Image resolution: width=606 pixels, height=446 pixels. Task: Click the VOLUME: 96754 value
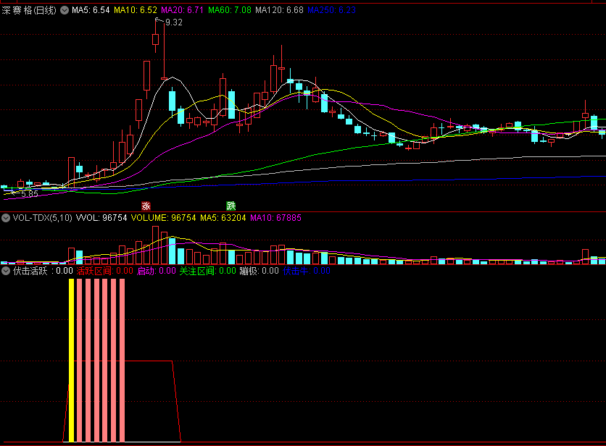(x=164, y=218)
